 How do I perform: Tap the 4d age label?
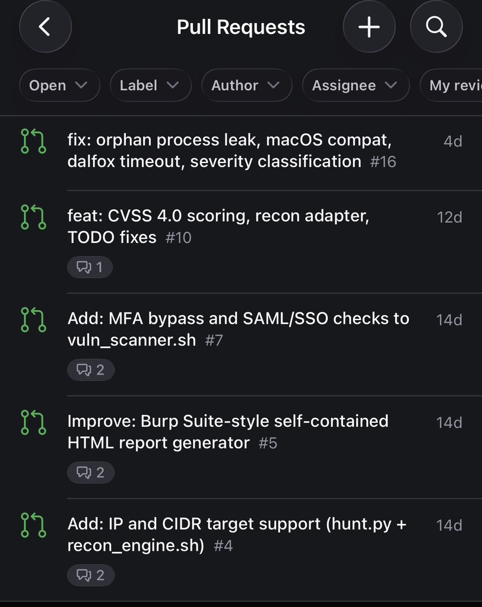pyautogui.click(x=453, y=141)
